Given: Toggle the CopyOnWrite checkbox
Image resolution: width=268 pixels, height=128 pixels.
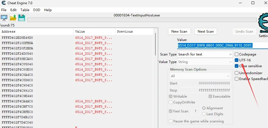Looking at the screenshot, I should 170,102.
